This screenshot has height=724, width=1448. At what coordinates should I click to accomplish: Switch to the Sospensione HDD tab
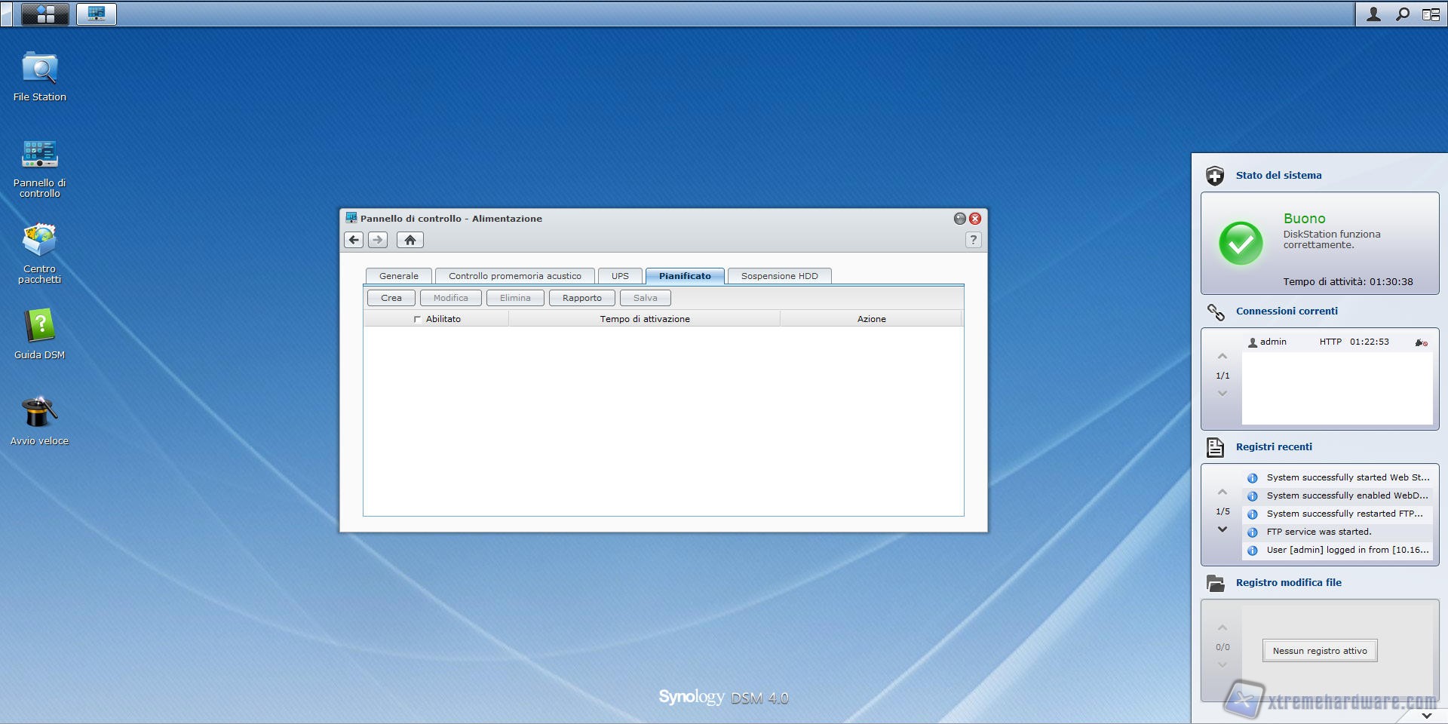click(x=779, y=276)
